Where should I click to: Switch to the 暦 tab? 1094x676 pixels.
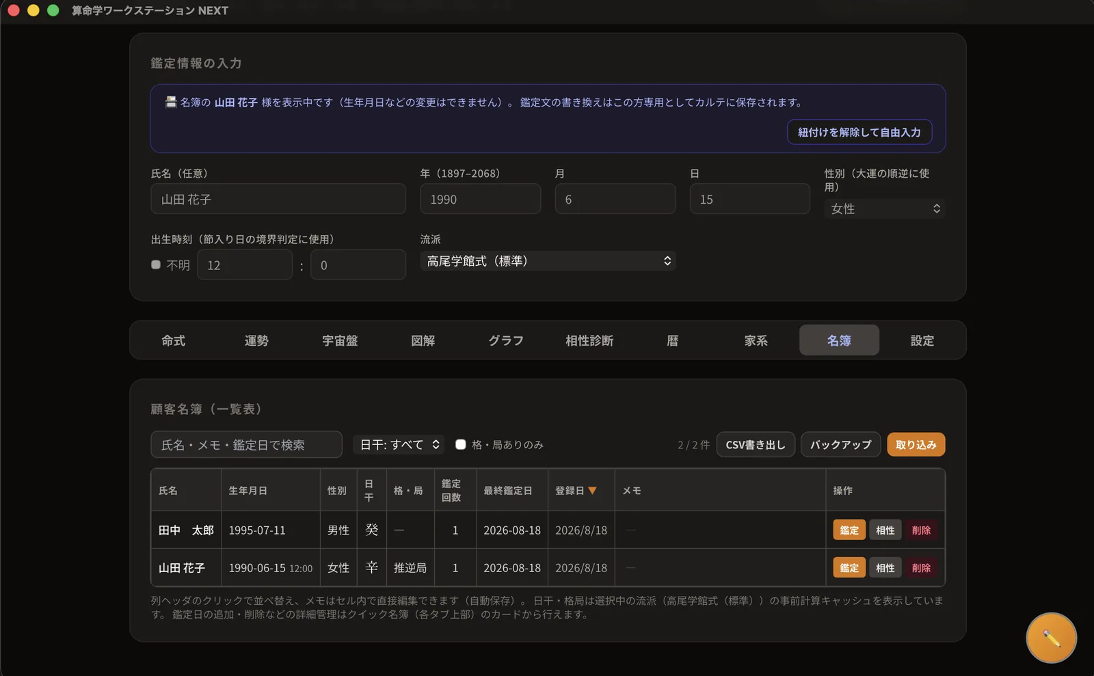click(673, 340)
